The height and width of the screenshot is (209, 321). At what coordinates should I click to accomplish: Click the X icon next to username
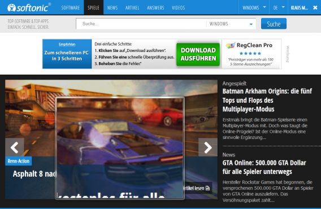(315, 7)
